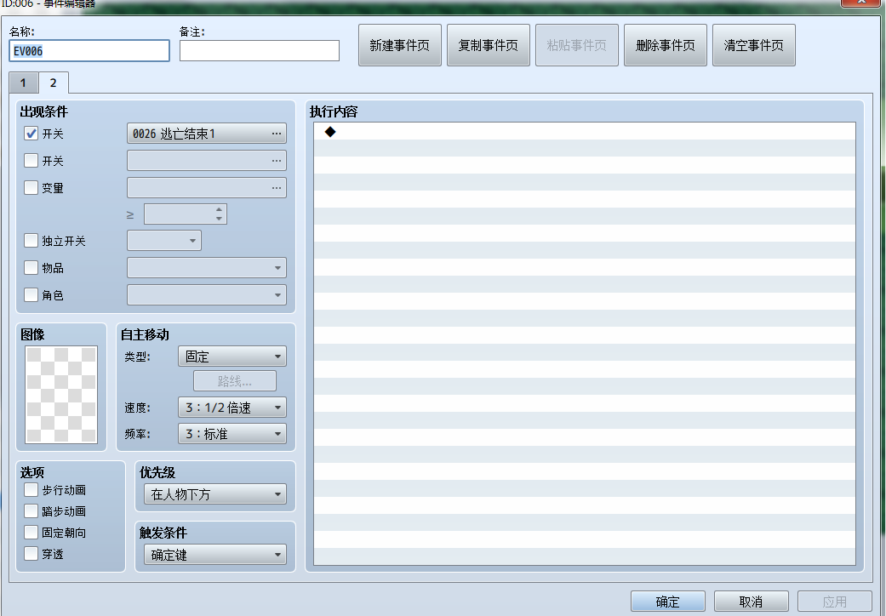This screenshot has height=616, width=886.
Task: Enable the 物品 condition checkbox
Action: (x=31, y=268)
